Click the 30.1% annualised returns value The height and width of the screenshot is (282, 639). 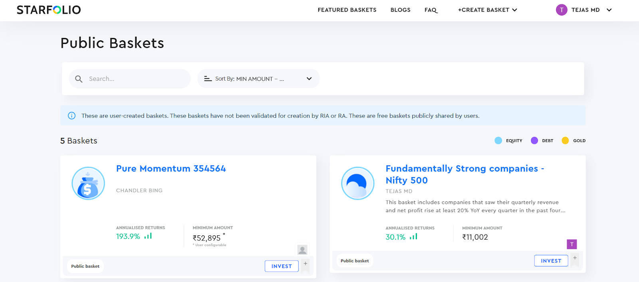[395, 237]
